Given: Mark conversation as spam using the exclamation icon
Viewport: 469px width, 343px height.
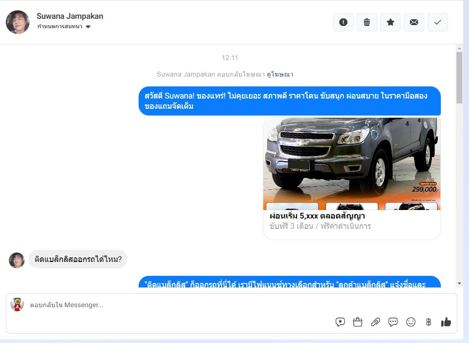Looking at the screenshot, I should coord(343,22).
